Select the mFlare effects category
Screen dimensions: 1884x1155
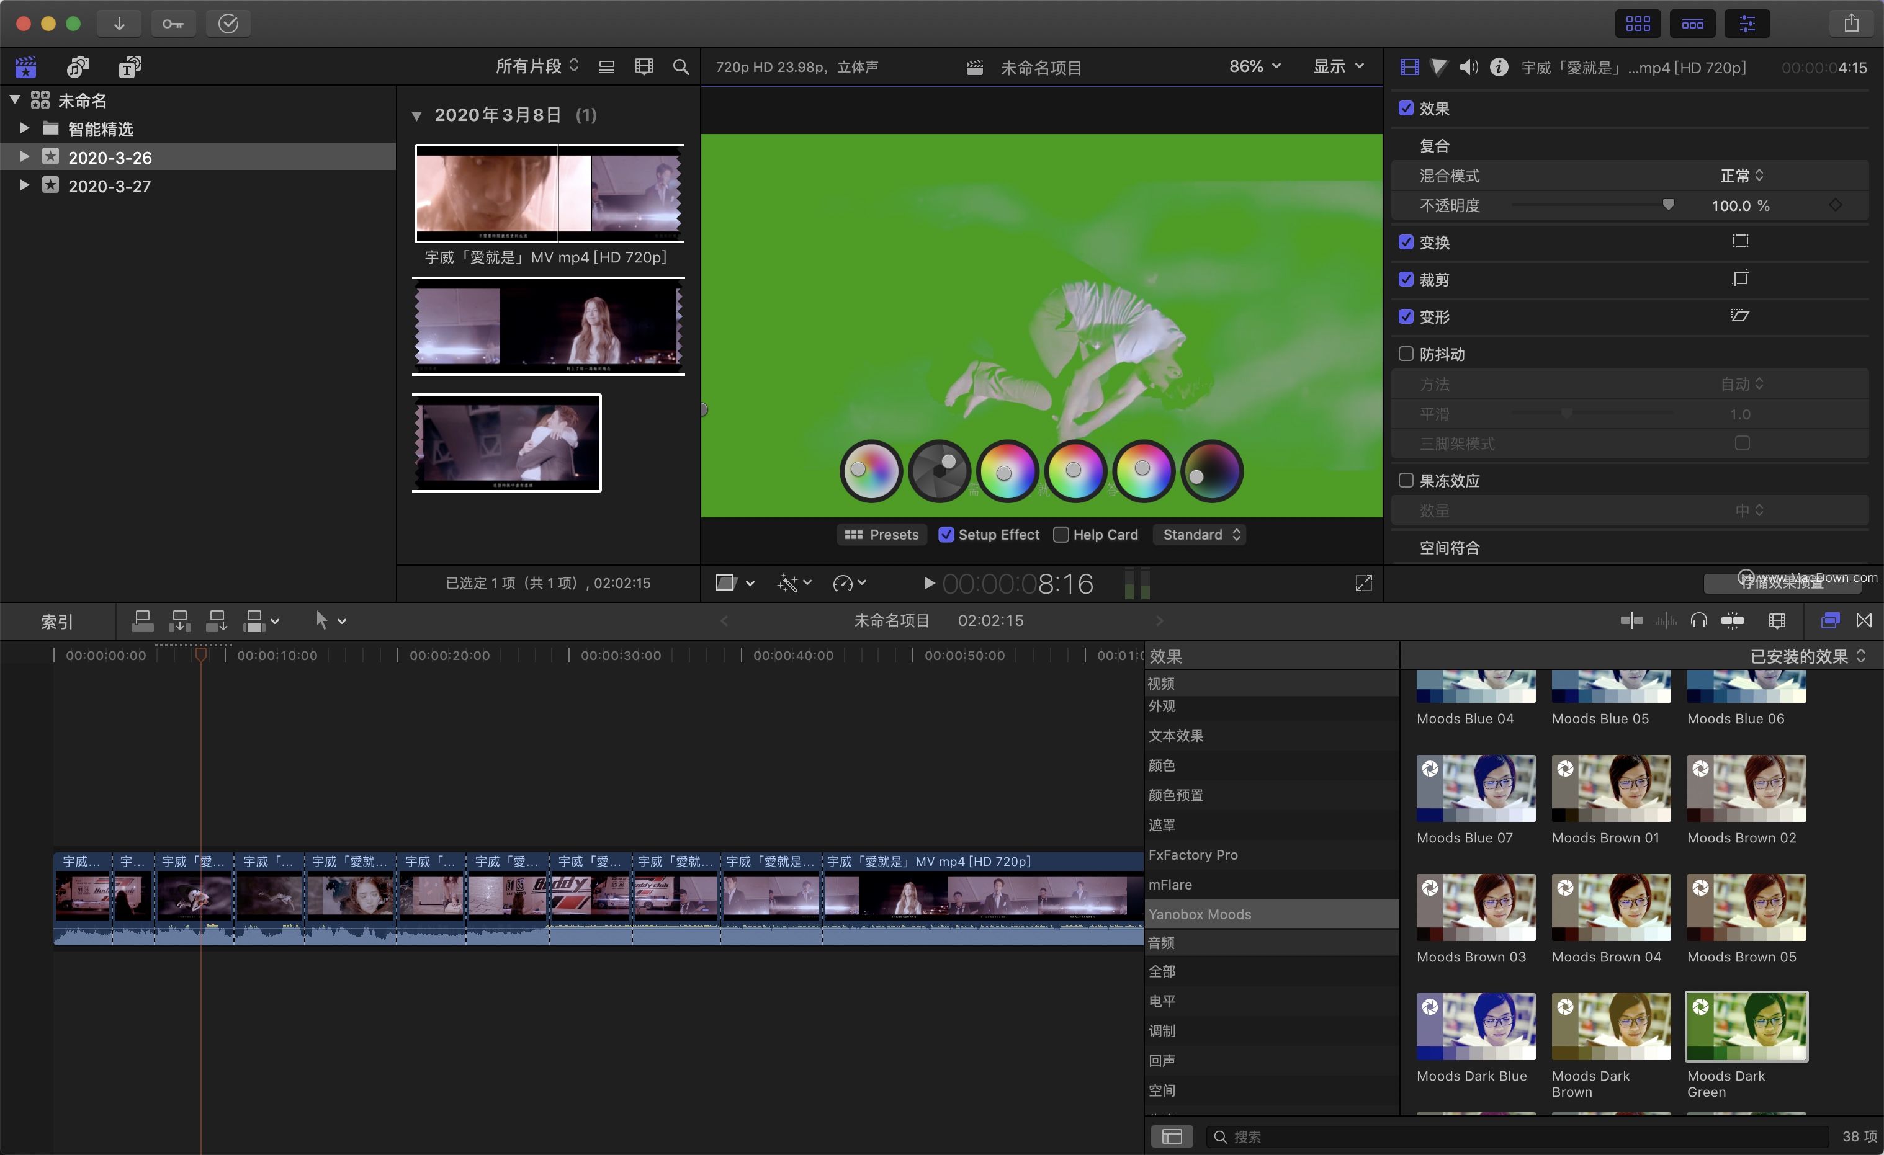pos(1272,885)
